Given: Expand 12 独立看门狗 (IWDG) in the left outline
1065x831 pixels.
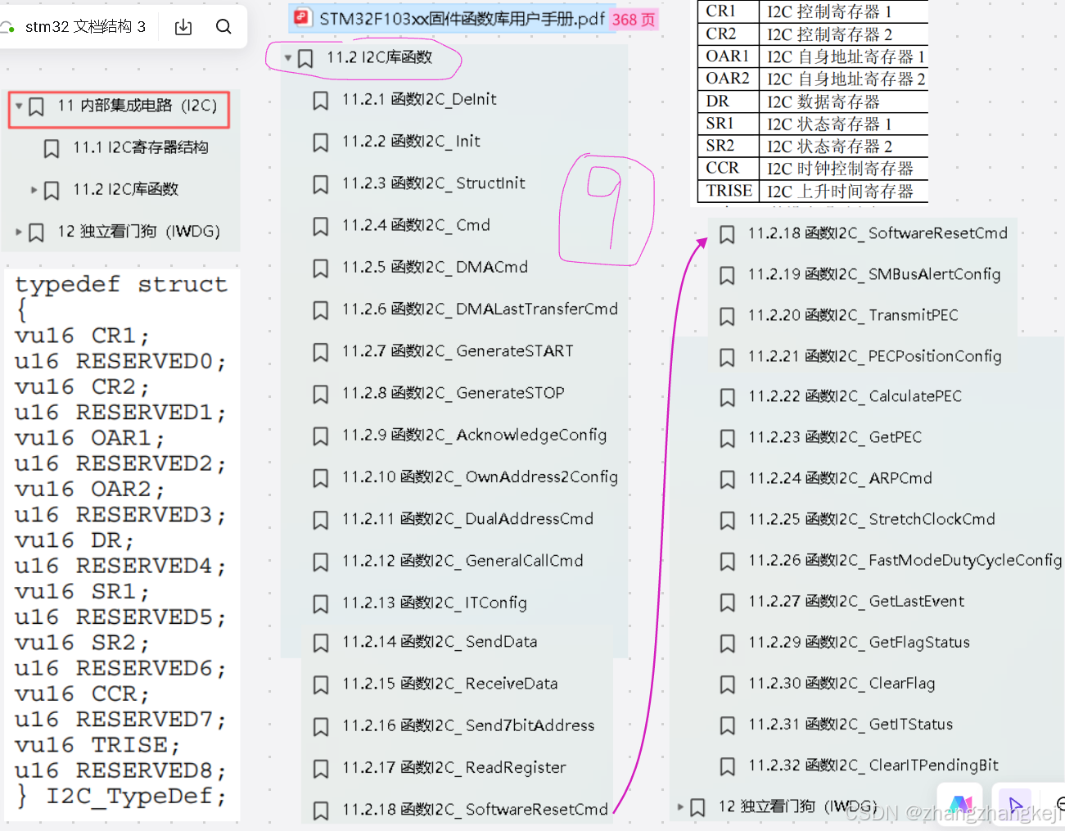Looking at the screenshot, I should click(x=19, y=232).
